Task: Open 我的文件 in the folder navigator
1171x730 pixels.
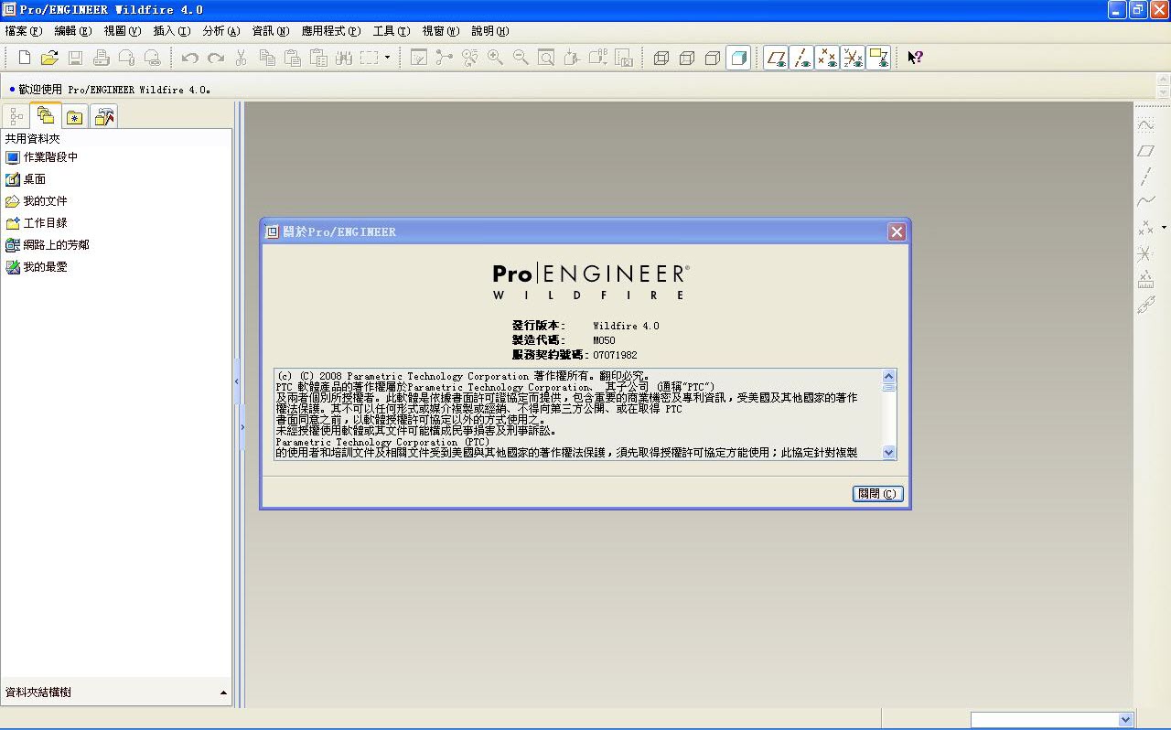Action: click(x=43, y=200)
